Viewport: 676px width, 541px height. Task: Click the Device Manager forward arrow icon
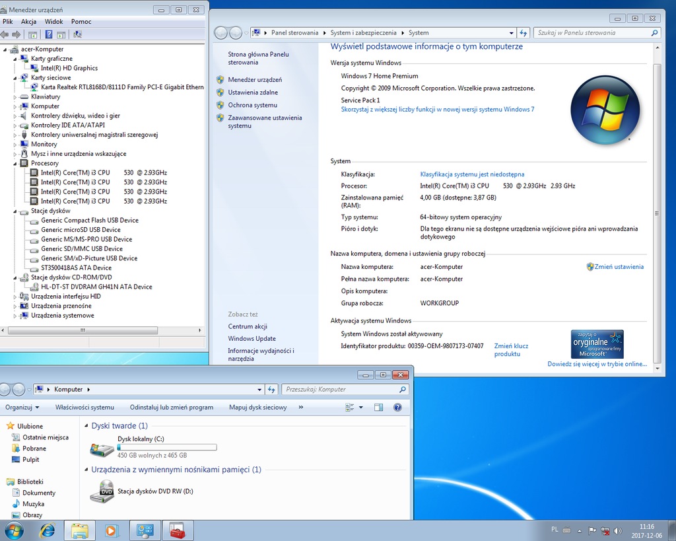coord(17,34)
